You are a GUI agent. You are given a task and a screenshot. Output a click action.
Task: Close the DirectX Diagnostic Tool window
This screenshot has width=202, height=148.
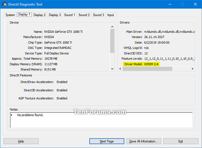(195, 4)
